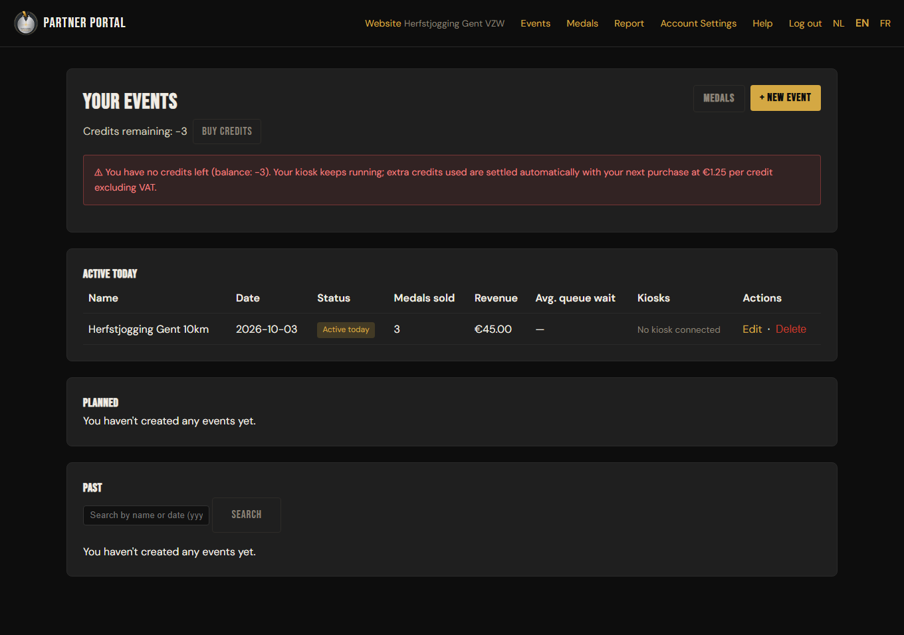904x635 pixels.
Task: Click the warning triangle icon in credits alert
Action: click(x=98, y=173)
